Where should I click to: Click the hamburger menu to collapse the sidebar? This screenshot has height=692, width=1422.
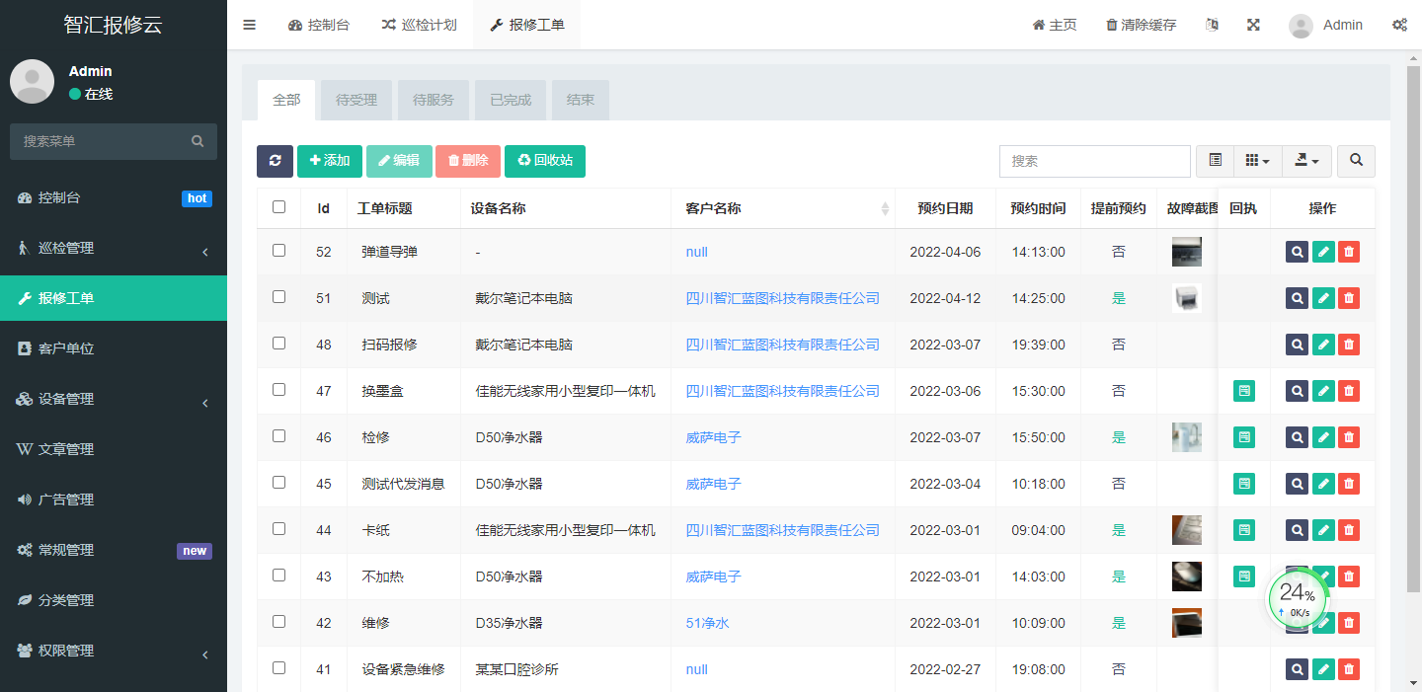tap(249, 24)
